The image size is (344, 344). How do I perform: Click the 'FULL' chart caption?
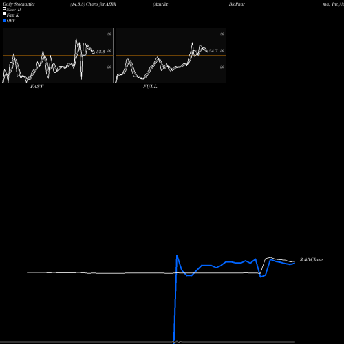150,87
